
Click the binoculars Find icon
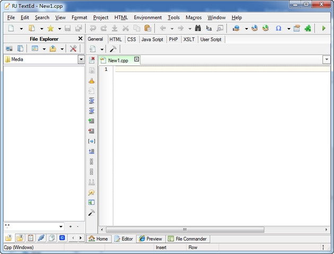(x=198, y=29)
